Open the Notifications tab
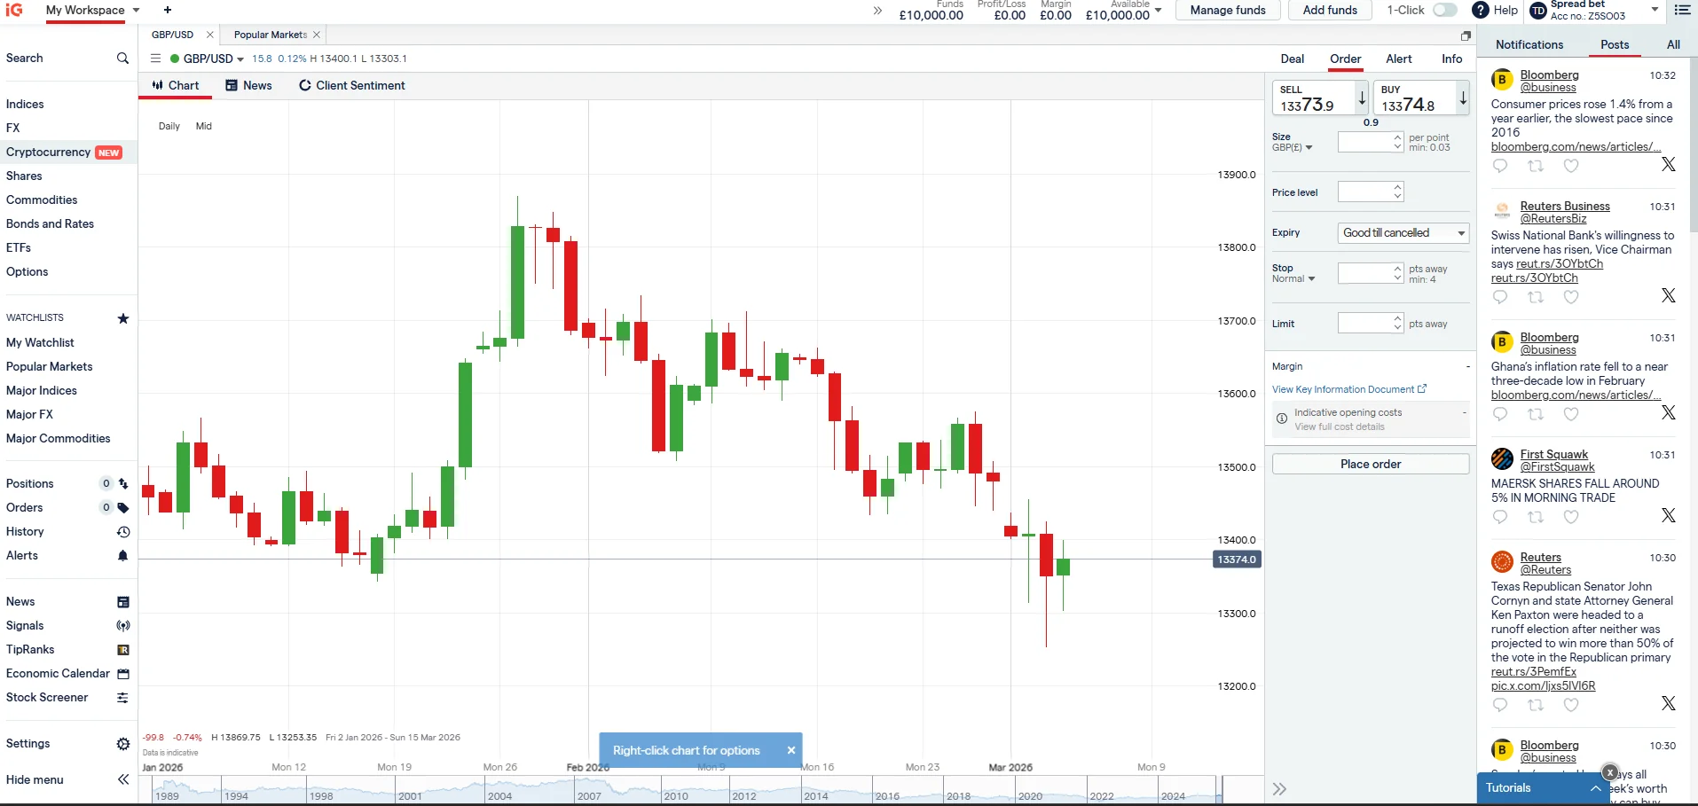This screenshot has width=1698, height=806. [1528, 44]
